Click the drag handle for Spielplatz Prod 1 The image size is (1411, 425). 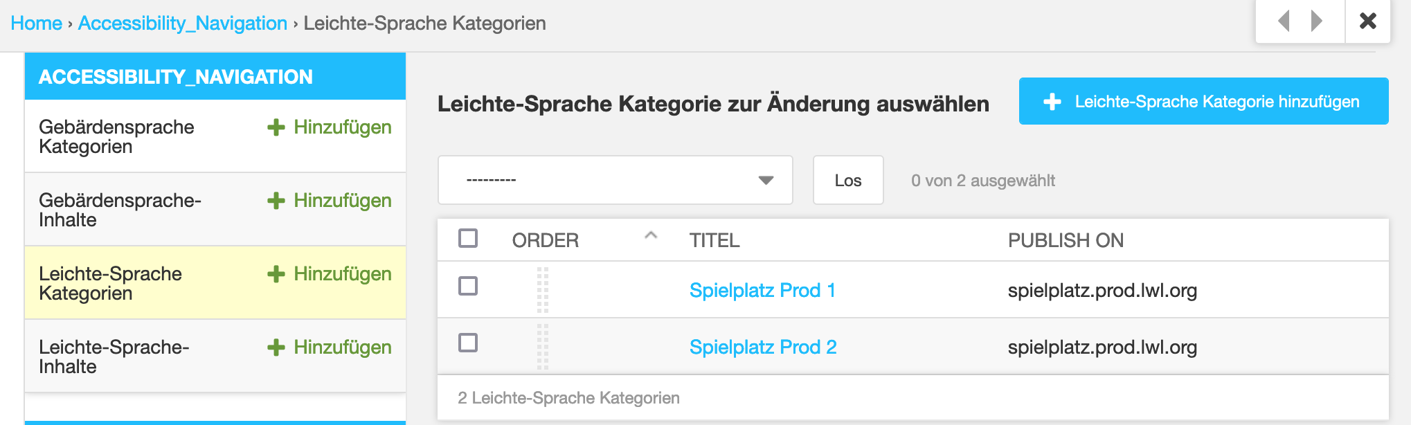tap(543, 290)
